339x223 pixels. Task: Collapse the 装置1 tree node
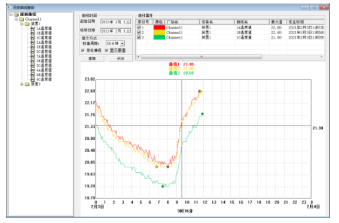[22, 24]
